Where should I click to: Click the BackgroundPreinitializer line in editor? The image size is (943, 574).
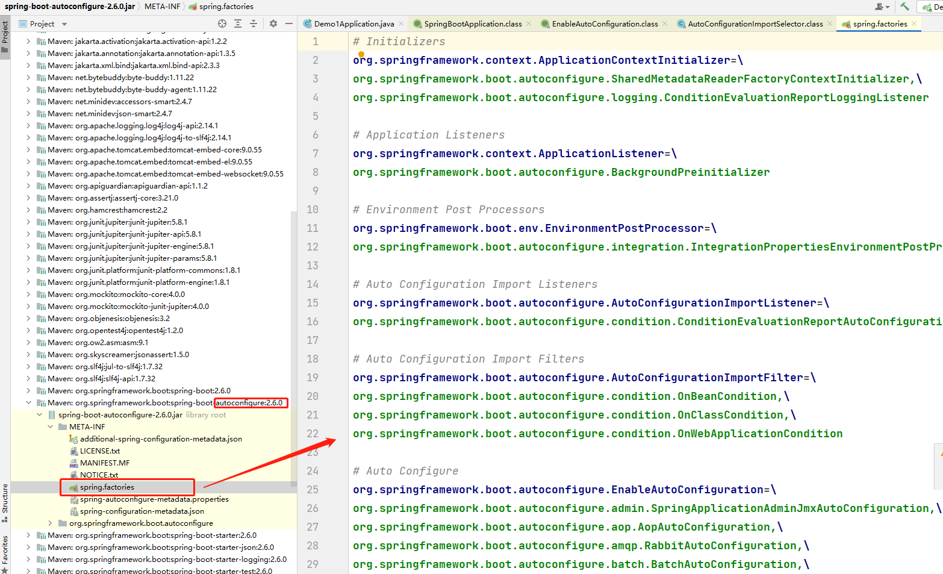click(561, 172)
